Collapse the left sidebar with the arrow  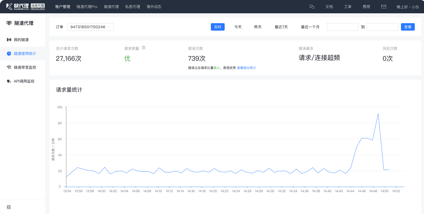(x=9, y=207)
